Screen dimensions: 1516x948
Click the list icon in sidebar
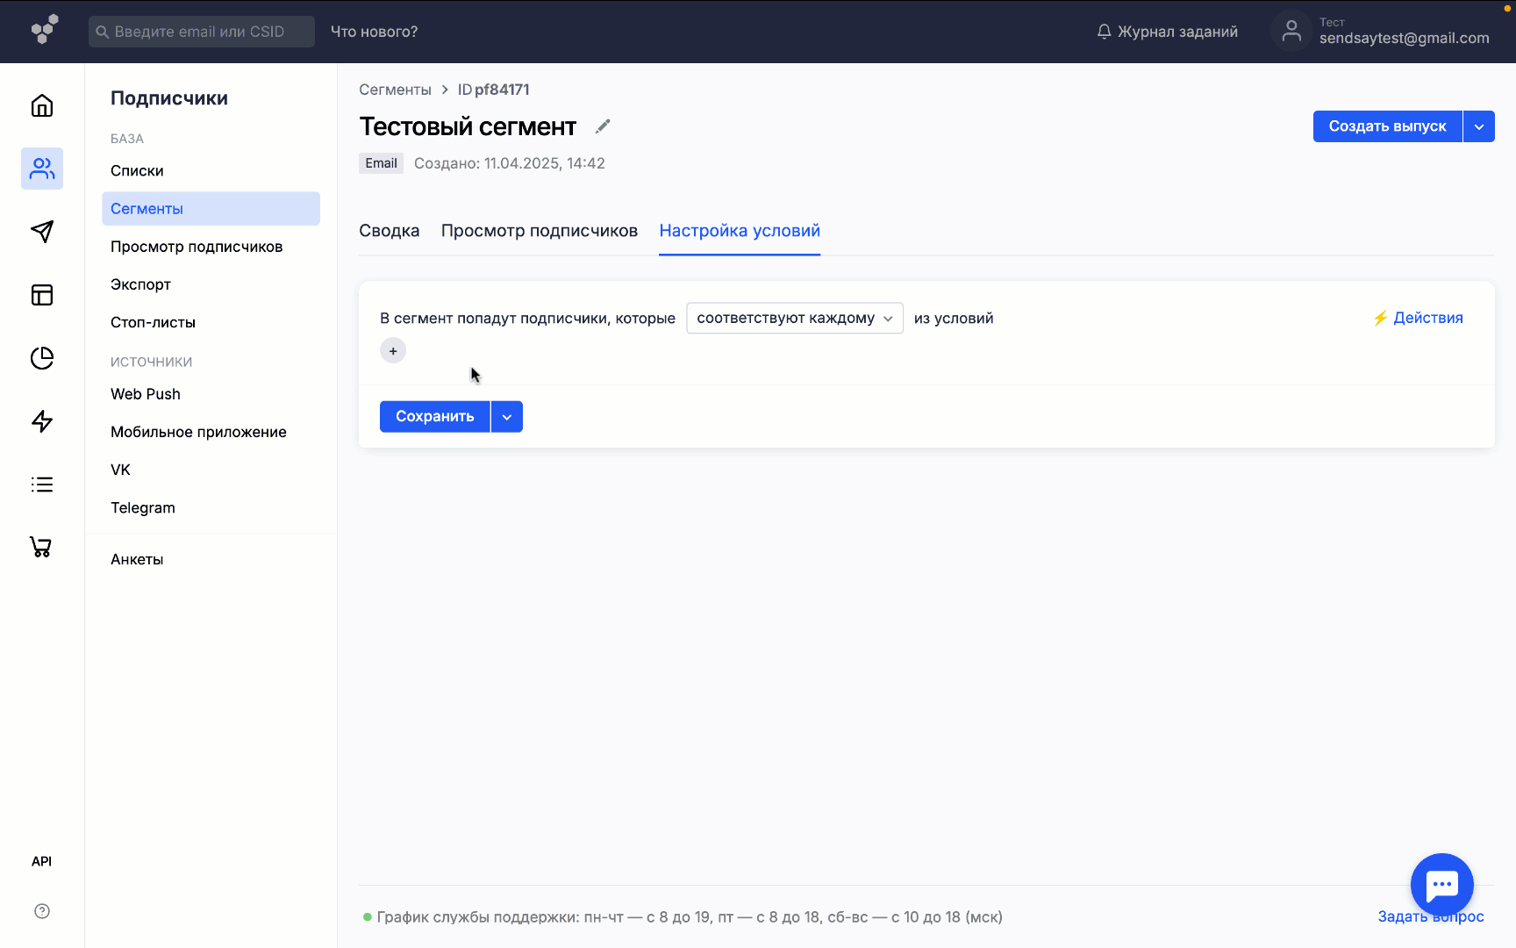coord(42,485)
